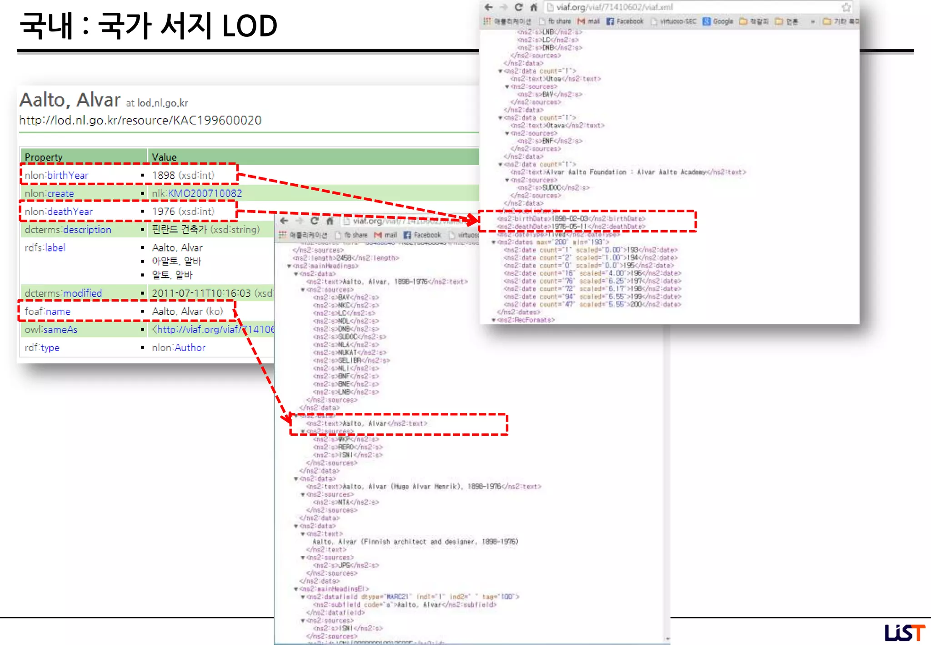Click the home icon in top browser

[534, 7]
